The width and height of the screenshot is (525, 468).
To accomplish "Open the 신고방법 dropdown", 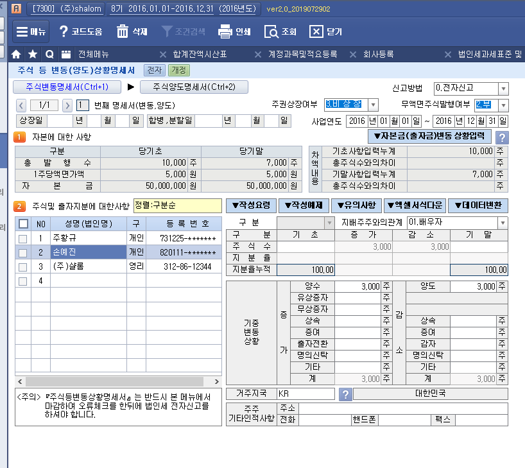I will [x=503, y=89].
